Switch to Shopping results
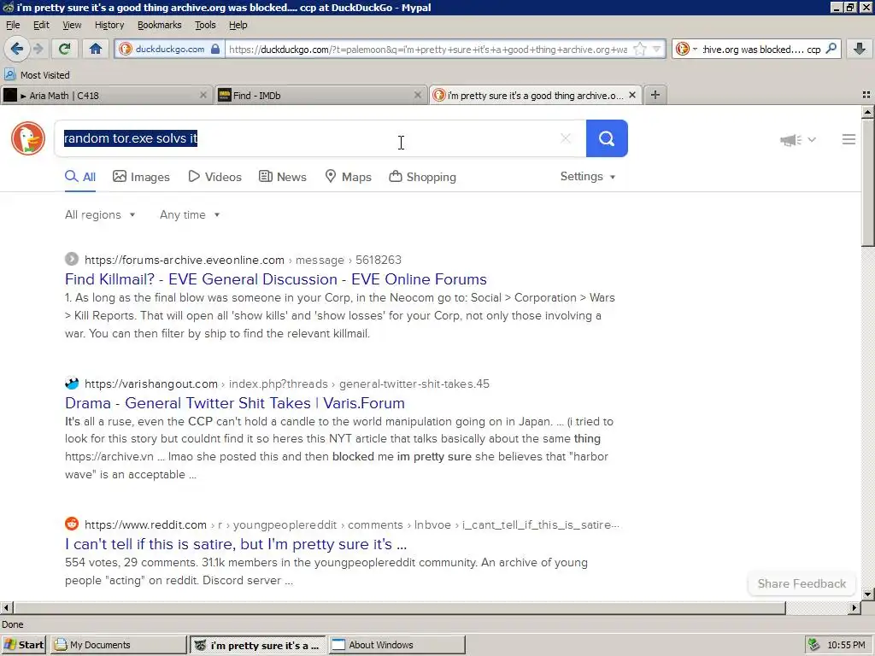Image resolution: width=875 pixels, height=656 pixels. (422, 178)
